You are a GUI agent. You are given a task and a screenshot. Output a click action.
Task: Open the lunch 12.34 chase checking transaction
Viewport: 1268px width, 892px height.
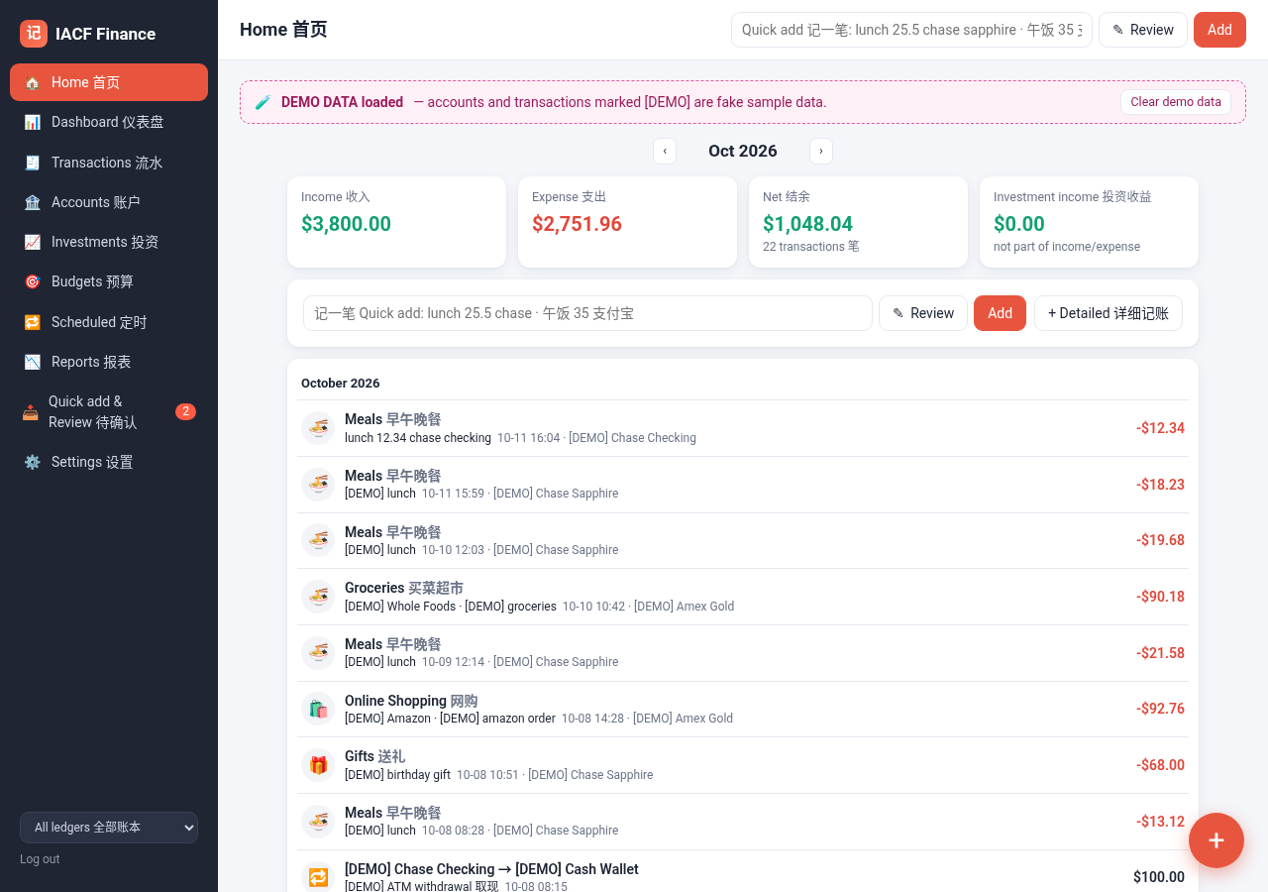click(743, 428)
